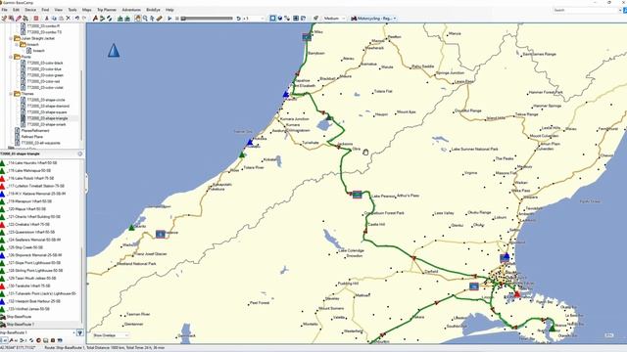
Task: Click the Stop playback button
Action: (x=176, y=19)
